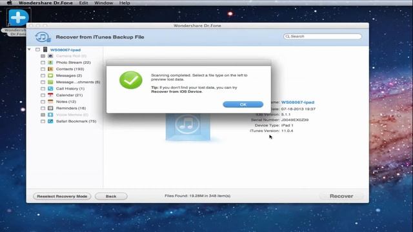Click the magnifier icon in Search field
413x232 pixels.
point(288,37)
